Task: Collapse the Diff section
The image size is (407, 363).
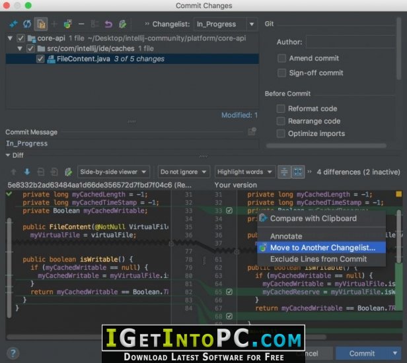Action: coord(8,155)
